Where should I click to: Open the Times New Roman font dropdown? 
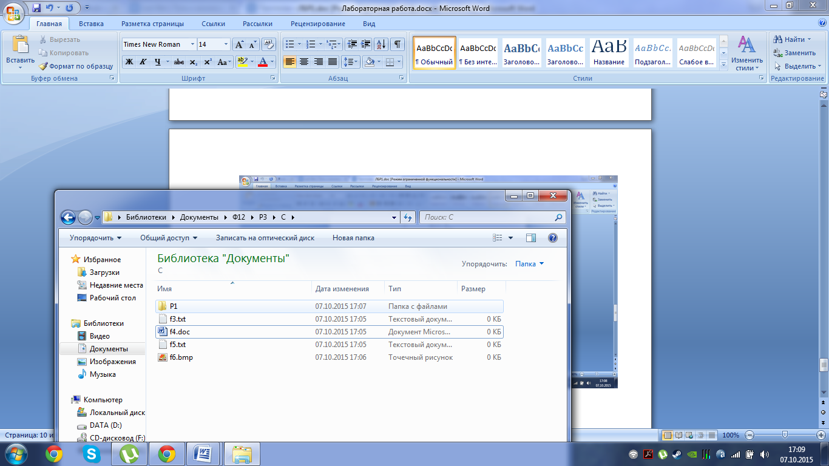coord(192,44)
